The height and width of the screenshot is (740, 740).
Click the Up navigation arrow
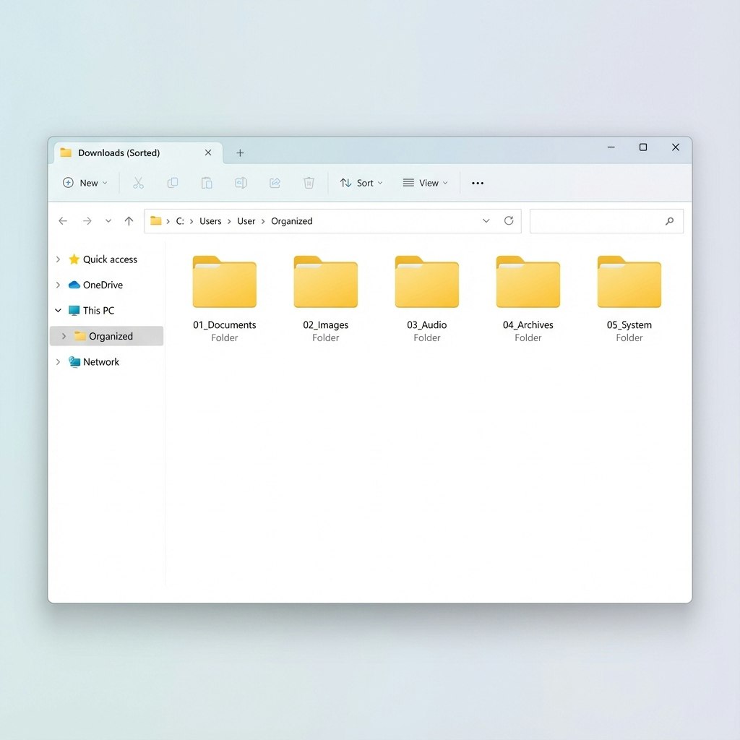point(129,220)
